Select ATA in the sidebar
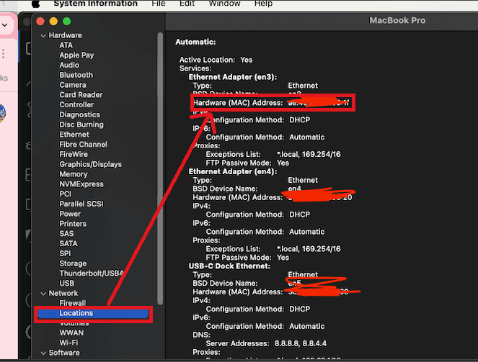This screenshot has height=362, width=478. [66, 45]
